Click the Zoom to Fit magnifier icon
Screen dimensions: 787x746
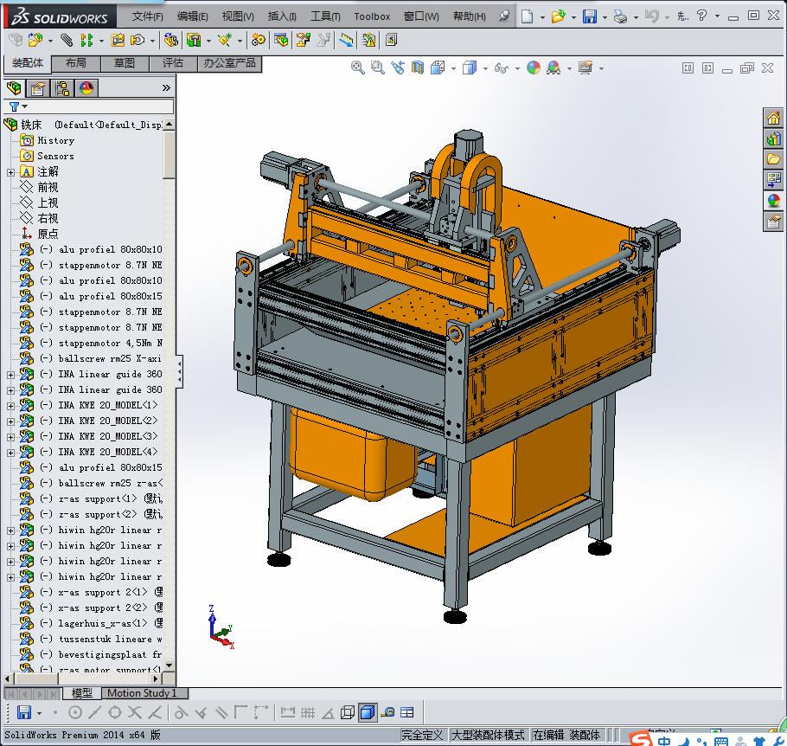[358, 68]
